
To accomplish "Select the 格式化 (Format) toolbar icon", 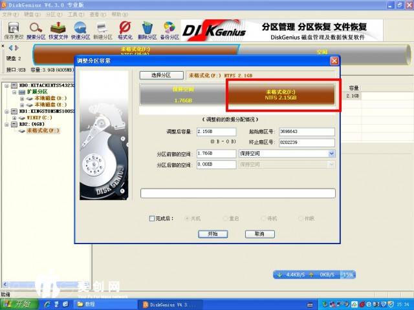I will [x=125, y=29].
